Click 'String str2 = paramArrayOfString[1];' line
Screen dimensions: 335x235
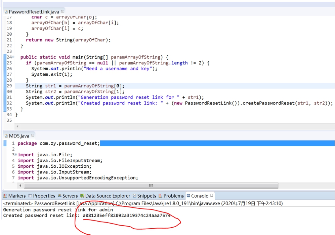tap(75, 92)
